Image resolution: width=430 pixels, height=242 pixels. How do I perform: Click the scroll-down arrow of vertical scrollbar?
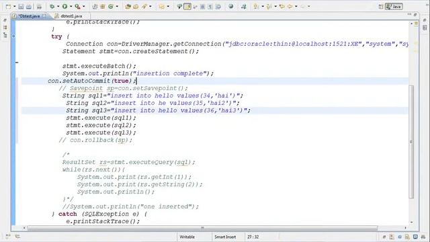pyautogui.click(x=411, y=222)
